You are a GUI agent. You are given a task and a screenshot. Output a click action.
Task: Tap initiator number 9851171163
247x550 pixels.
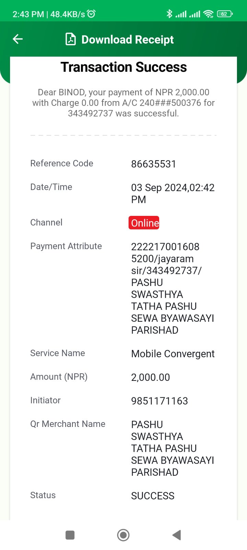pos(160,401)
